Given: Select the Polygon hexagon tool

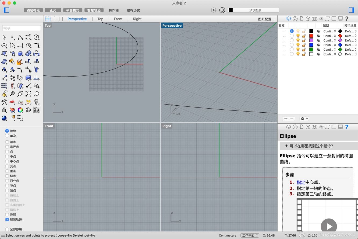Looking at the screenshot, I should (x=28, y=45).
